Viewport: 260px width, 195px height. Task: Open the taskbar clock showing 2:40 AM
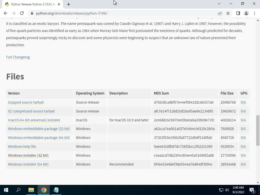click(x=238, y=190)
